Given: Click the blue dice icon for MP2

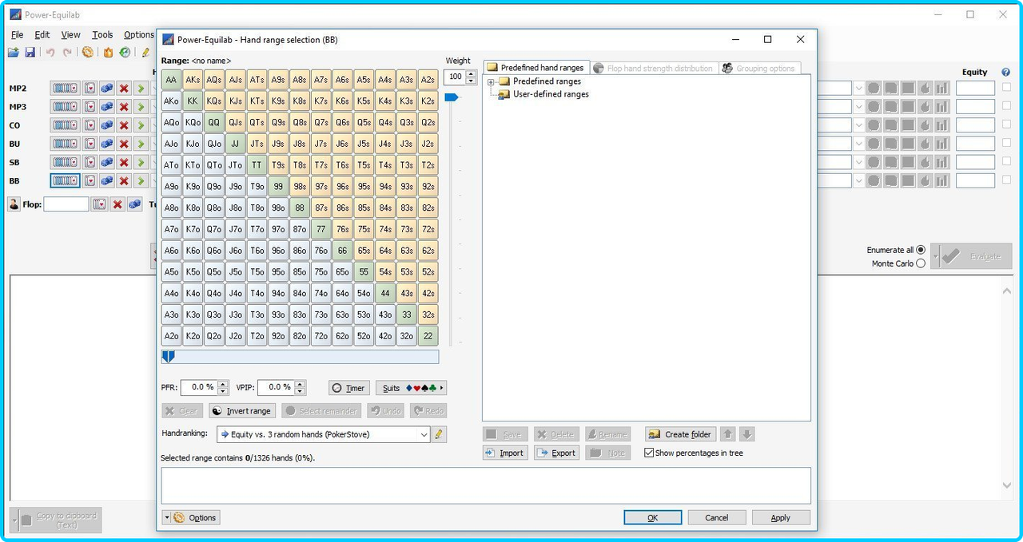Looking at the screenshot, I should [107, 88].
